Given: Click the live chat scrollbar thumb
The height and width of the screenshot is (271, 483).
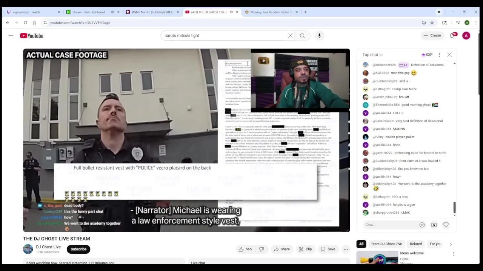Looking at the screenshot, I should pyautogui.click(x=454, y=207).
